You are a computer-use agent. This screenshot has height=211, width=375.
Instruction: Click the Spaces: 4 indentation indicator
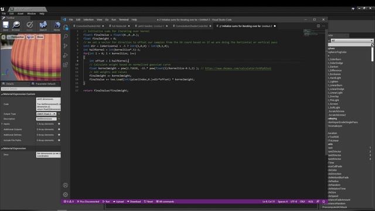(282, 202)
